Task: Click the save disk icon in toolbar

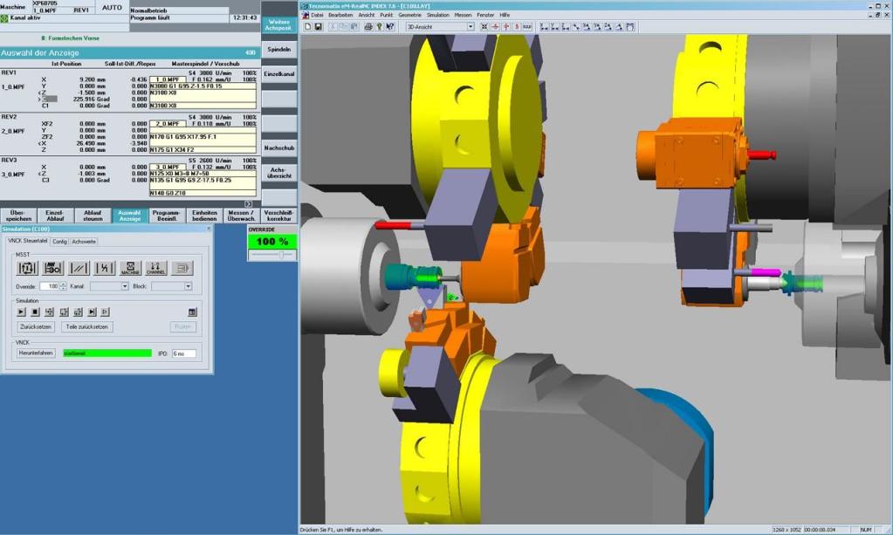Action: [319, 27]
